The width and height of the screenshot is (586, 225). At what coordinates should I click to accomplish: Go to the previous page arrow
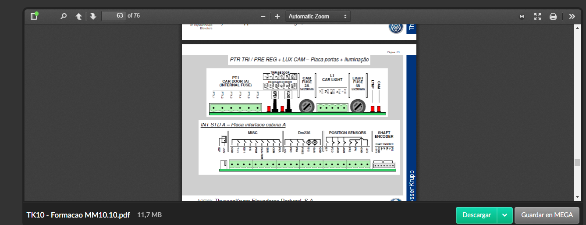pos(78,16)
